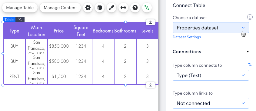Click connection icon beside Type column connects to

(250, 65)
